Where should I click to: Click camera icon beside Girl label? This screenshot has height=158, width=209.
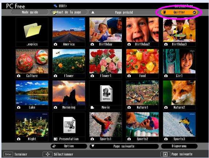pos(166,76)
